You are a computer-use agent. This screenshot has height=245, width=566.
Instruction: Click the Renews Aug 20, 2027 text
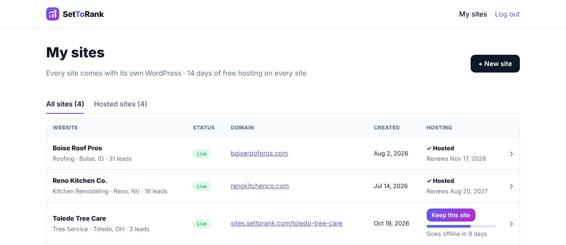(x=457, y=191)
